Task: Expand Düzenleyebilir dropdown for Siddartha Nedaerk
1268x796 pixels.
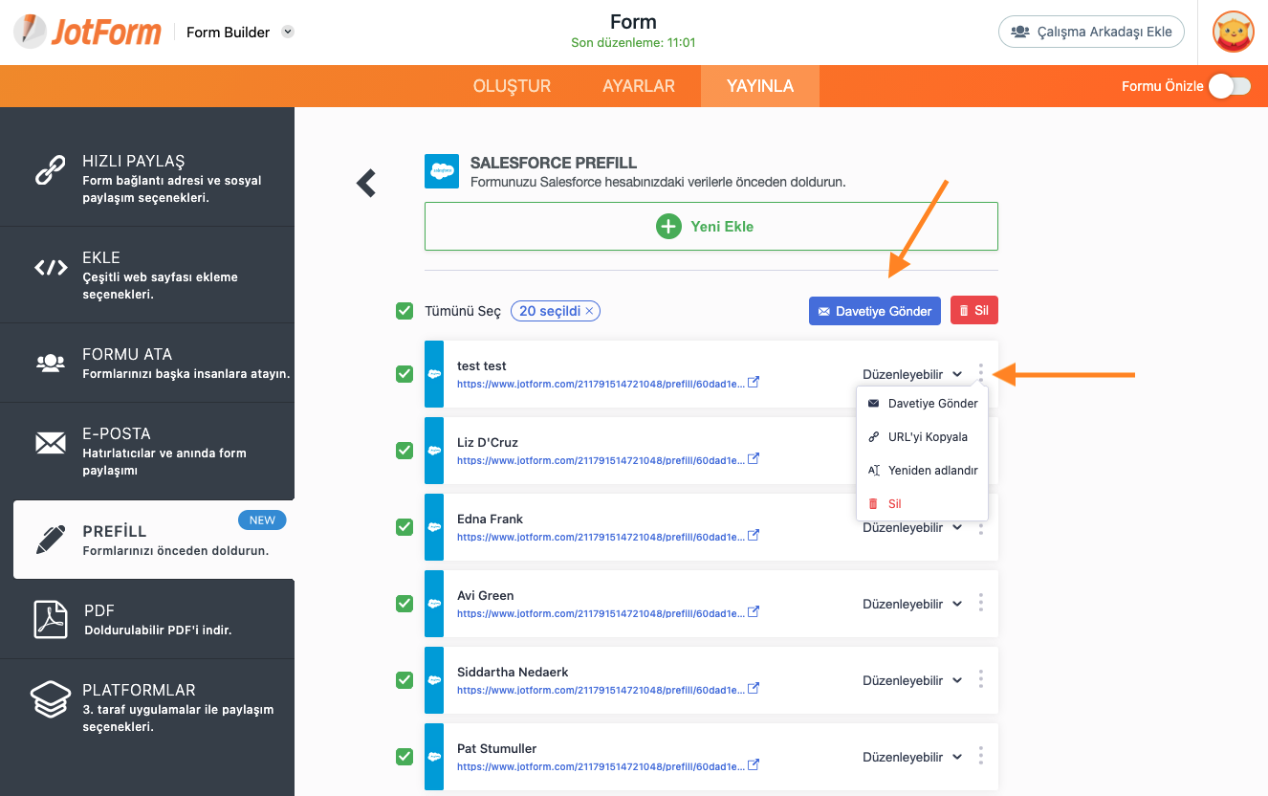Action: point(912,680)
